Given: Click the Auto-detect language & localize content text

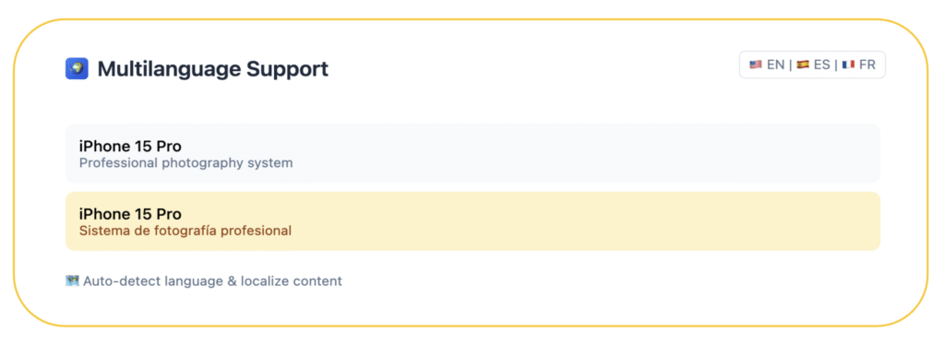Looking at the screenshot, I should coord(213,281).
